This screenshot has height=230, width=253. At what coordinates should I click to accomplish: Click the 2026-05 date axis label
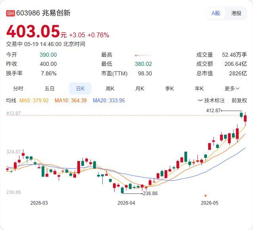pos(209,203)
